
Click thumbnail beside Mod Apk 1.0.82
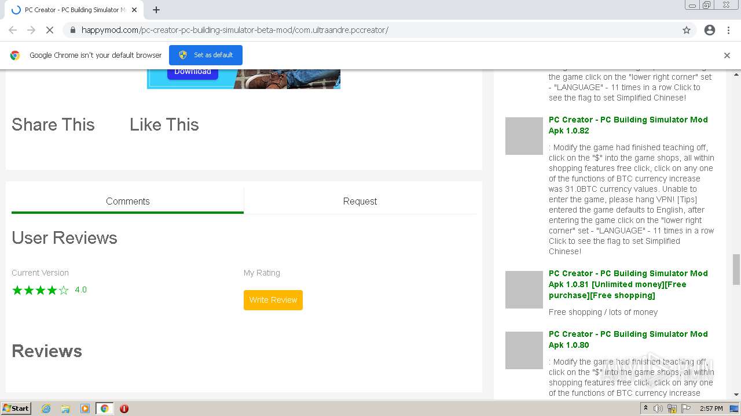524,136
